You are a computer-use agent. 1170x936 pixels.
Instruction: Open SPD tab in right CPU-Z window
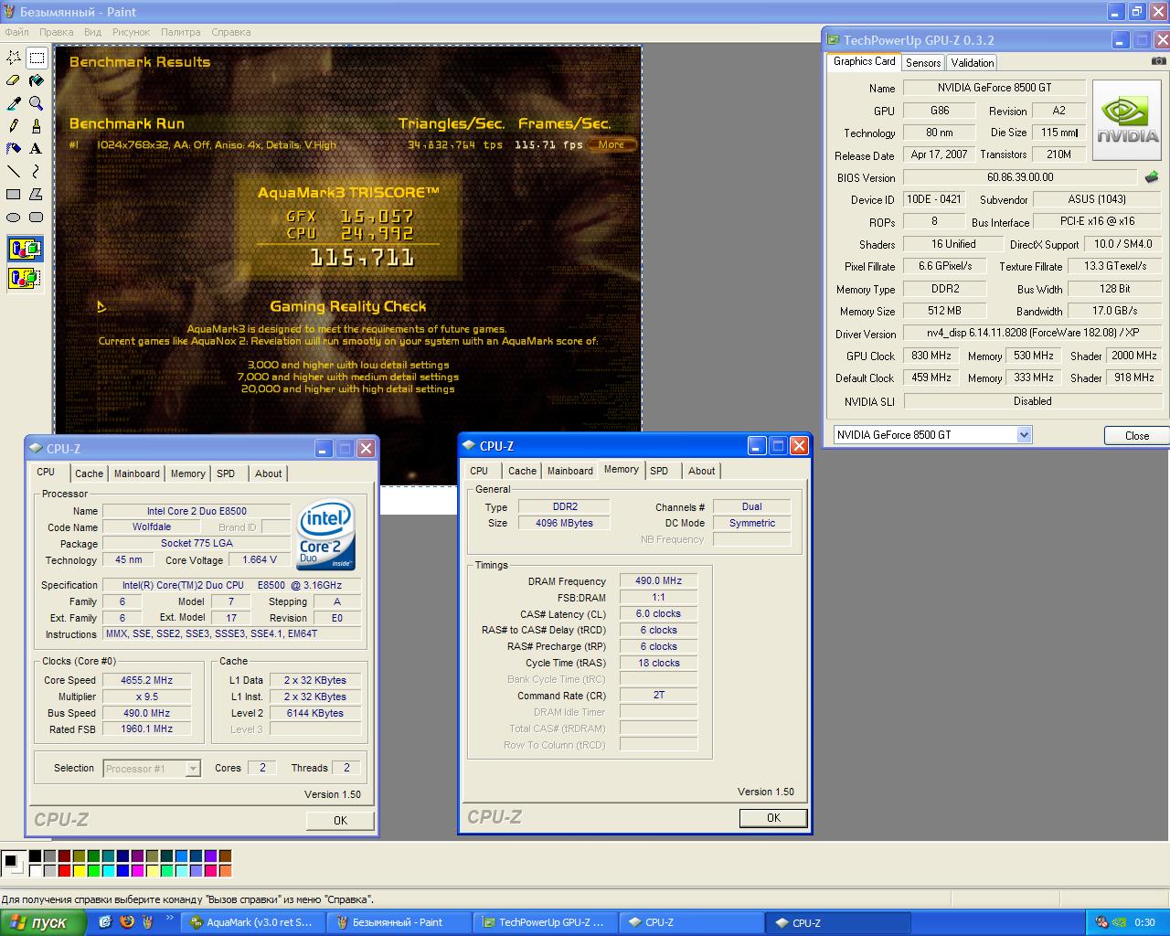(x=659, y=471)
